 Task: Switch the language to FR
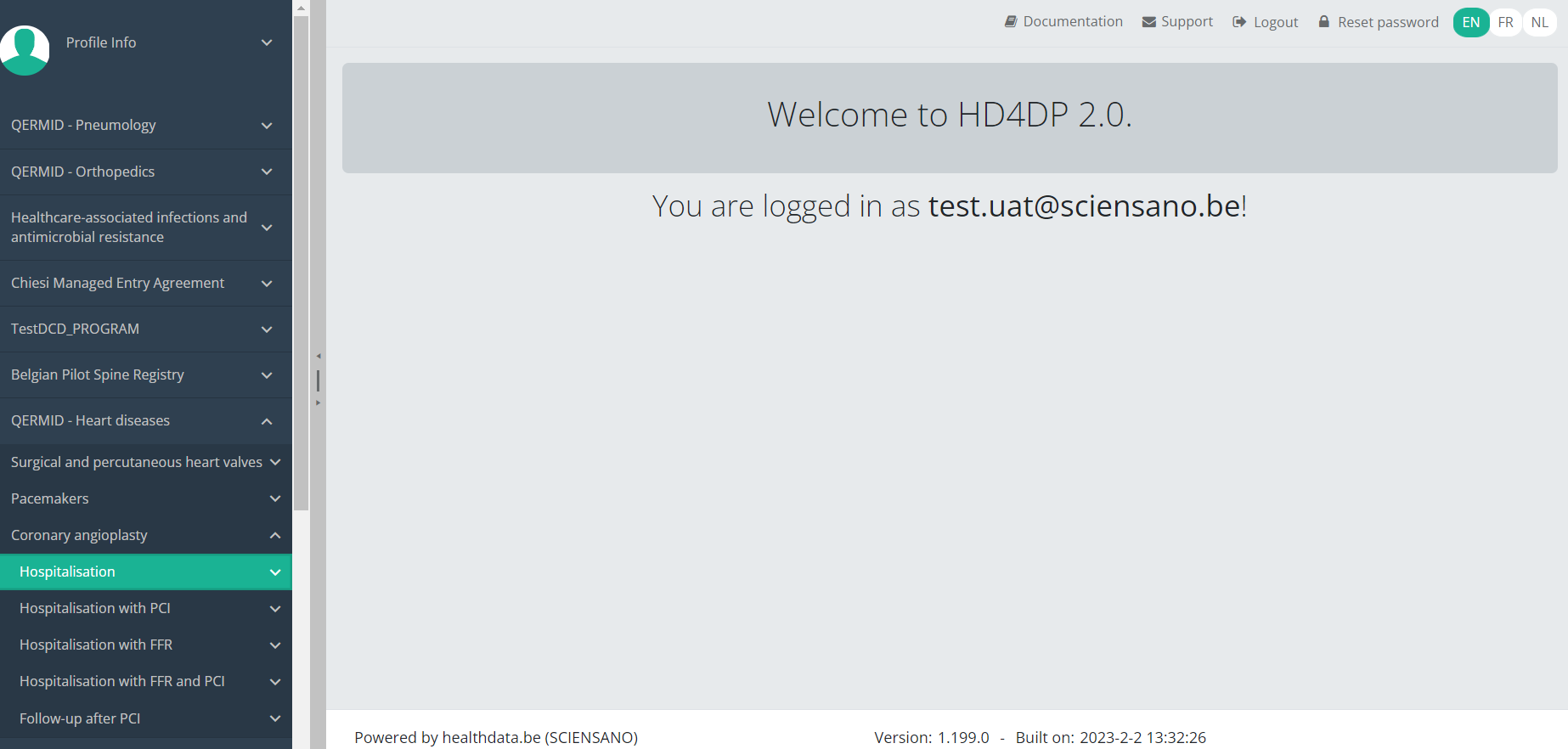point(1505,22)
